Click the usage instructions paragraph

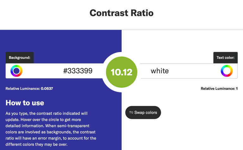tap(51, 129)
